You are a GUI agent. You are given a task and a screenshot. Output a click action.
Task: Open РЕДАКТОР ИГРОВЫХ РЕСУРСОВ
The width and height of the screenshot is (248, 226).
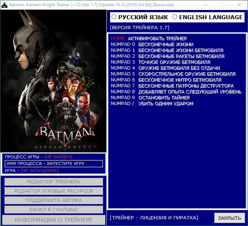pos(54,191)
